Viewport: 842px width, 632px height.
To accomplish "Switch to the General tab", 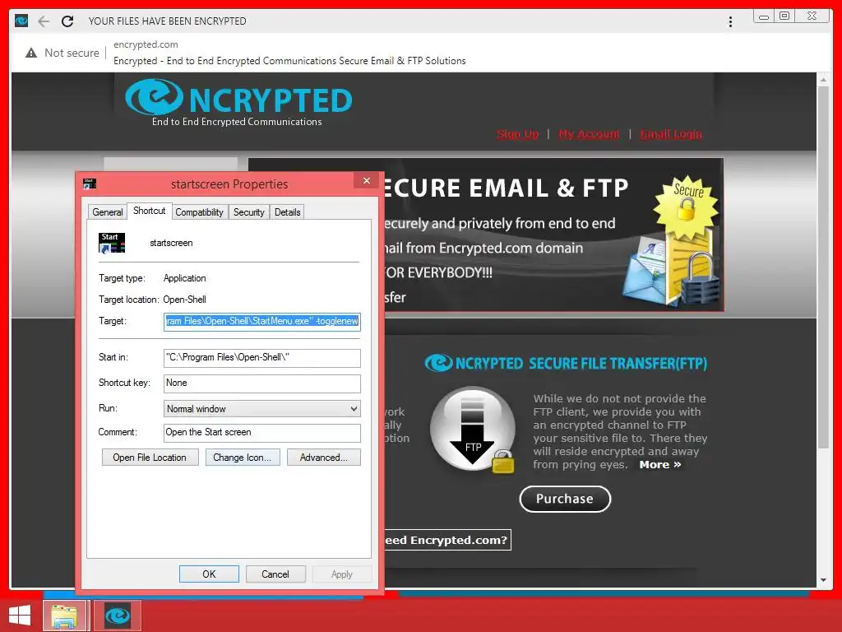I will (108, 212).
